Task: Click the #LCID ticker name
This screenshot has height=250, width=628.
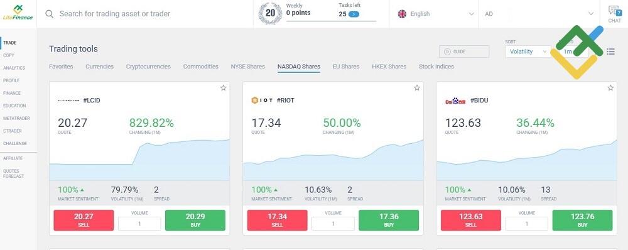Action: click(92, 101)
